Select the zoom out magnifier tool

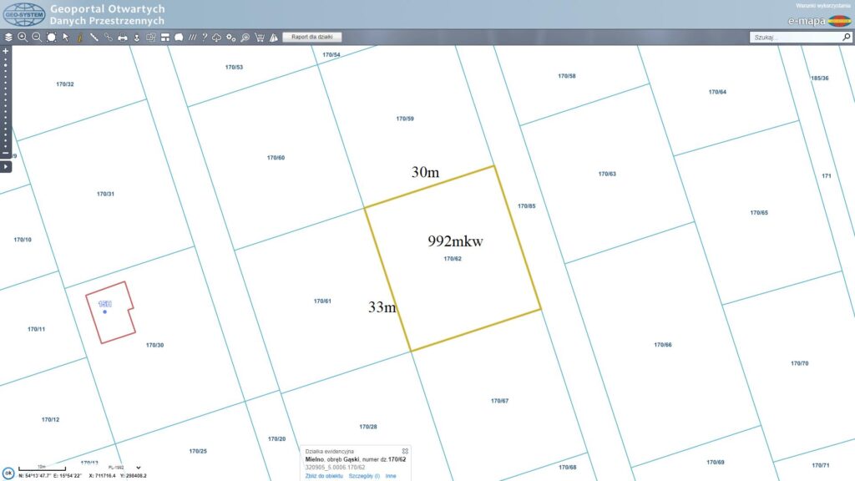point(37,37)
